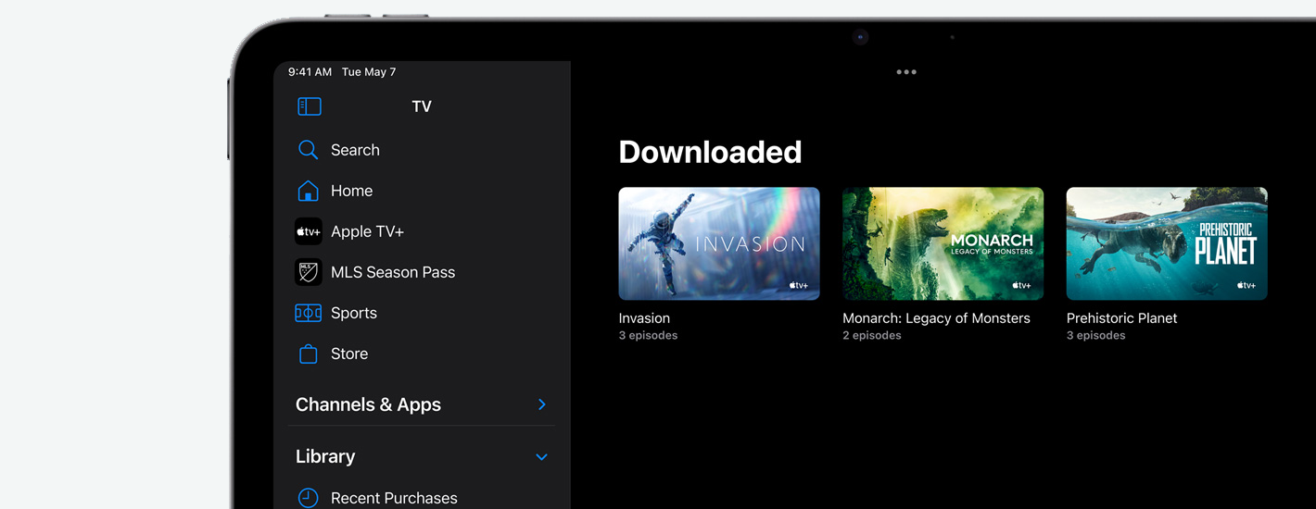This screenshot has width=1316, height=509.
Task: Collapse the Library section chevron
Action: coord(542,457)
